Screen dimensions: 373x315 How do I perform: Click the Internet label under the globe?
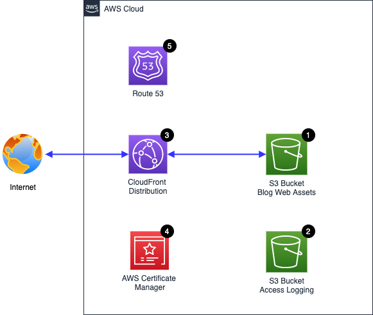[x=23, y=187]
